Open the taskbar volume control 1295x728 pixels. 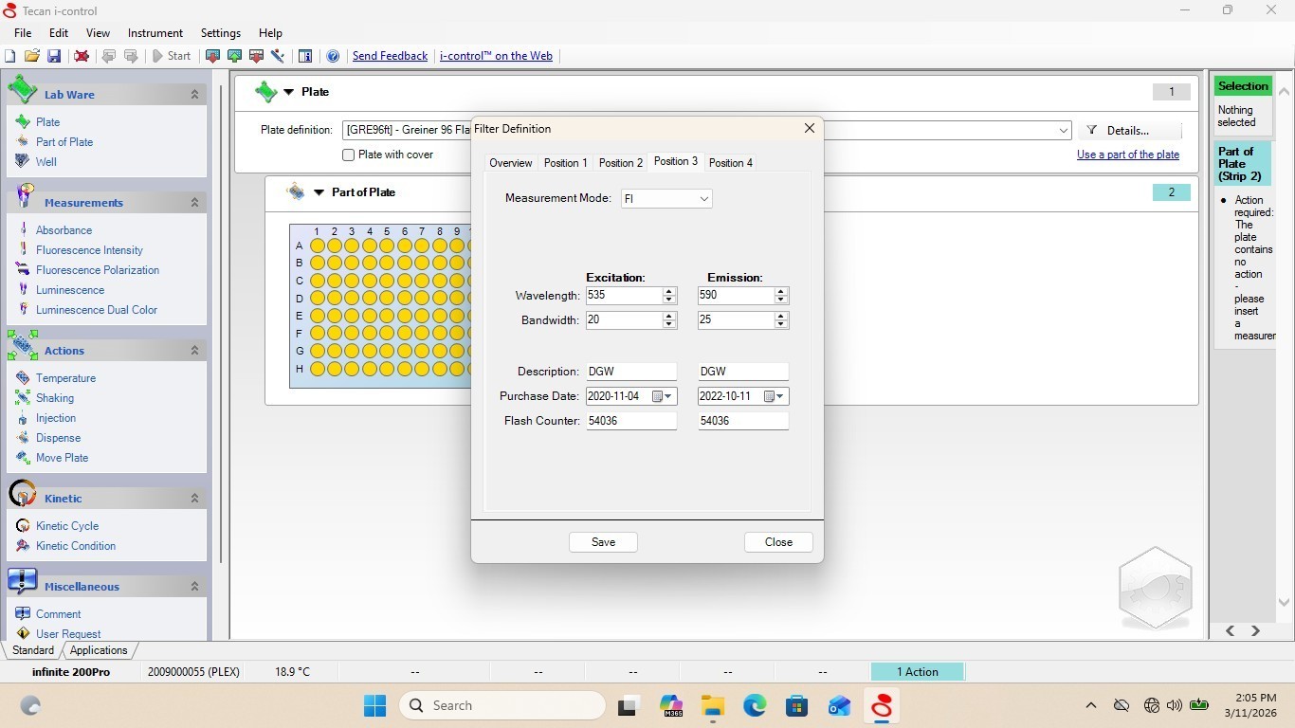pos(1175,705)
